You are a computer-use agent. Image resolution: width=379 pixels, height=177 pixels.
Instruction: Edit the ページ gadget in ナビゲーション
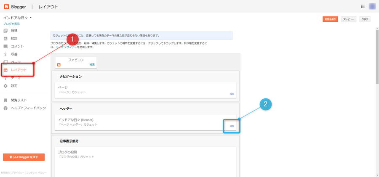(232, 94)
